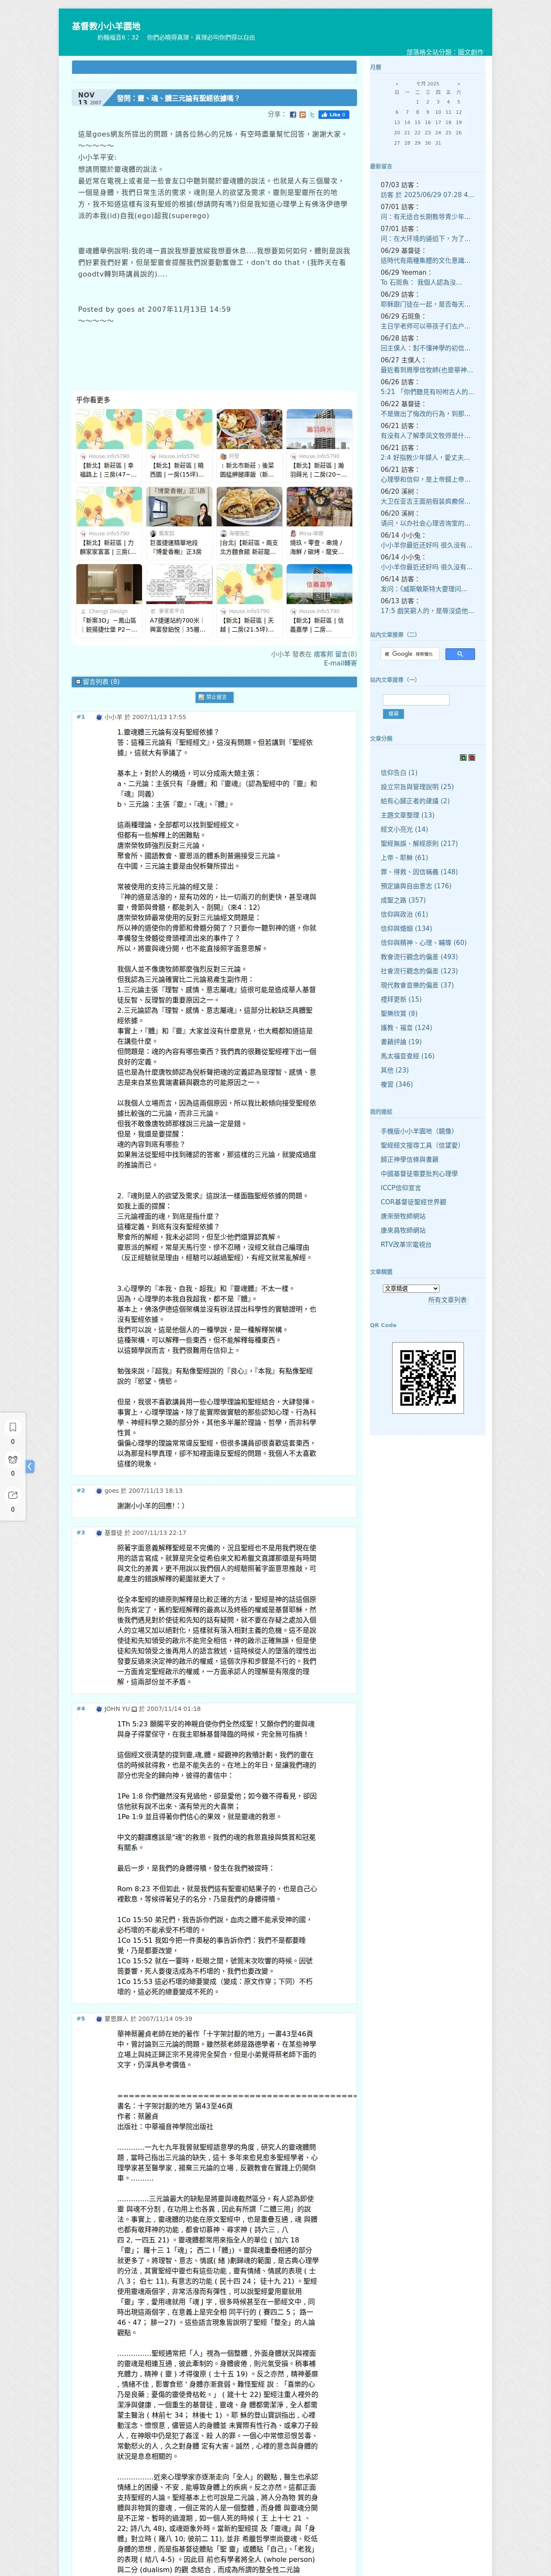This screenshot has width=551, height=2576.
Task: Click the share arrow icon in floating sidebar
Action: (13, 1495)
